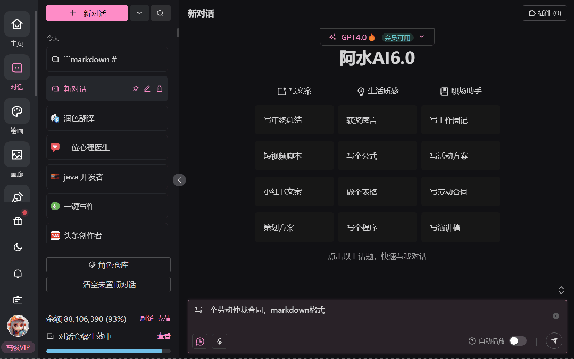Switch to the 写文案 tab

pyautogui.click(x=294, y=91)
